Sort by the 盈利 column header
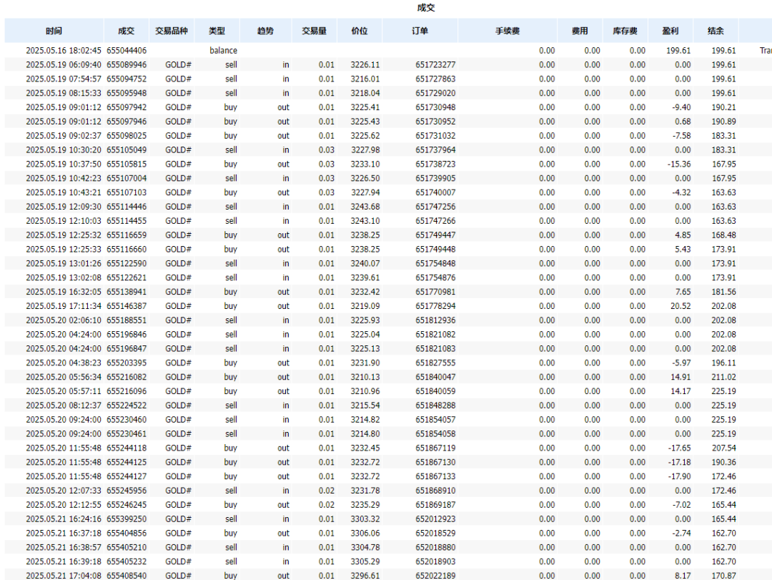Viewport: 772px width, 580px height. click(x=670, y=31)
